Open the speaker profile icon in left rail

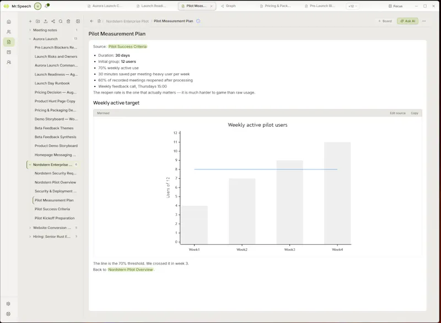coord(9,62)
